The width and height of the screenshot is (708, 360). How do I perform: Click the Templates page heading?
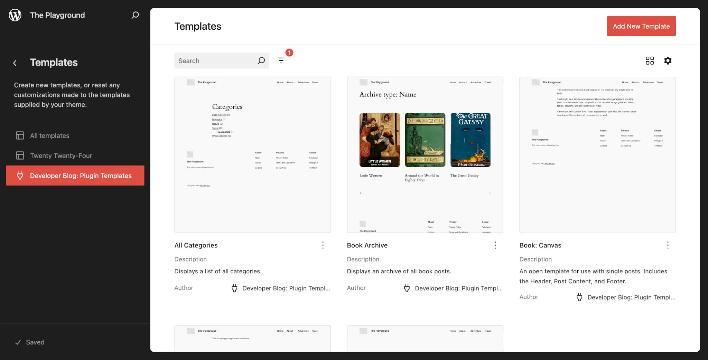(x=198, y=26)
